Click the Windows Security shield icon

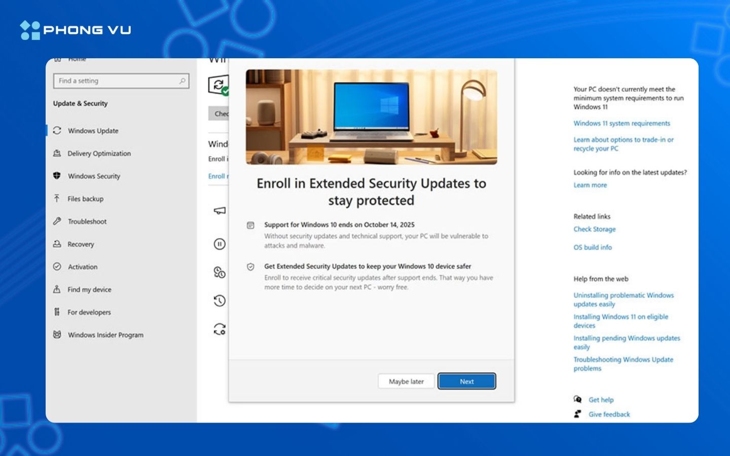point(57,176)
